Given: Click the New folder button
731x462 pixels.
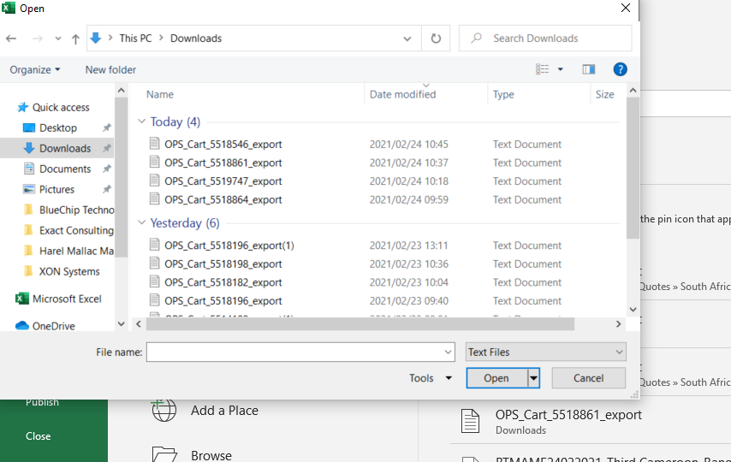Looking at the screenshot, I should point(110,69).
